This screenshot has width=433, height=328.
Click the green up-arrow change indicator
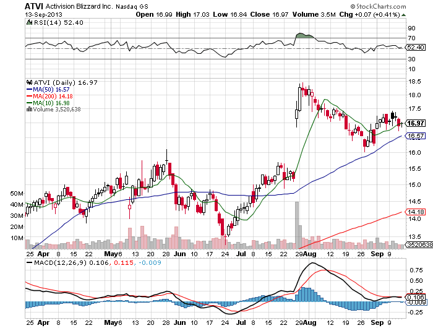[x=403, y=15]
